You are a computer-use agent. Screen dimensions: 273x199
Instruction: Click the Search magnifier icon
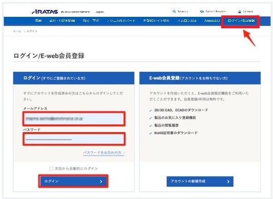(174, 11)
